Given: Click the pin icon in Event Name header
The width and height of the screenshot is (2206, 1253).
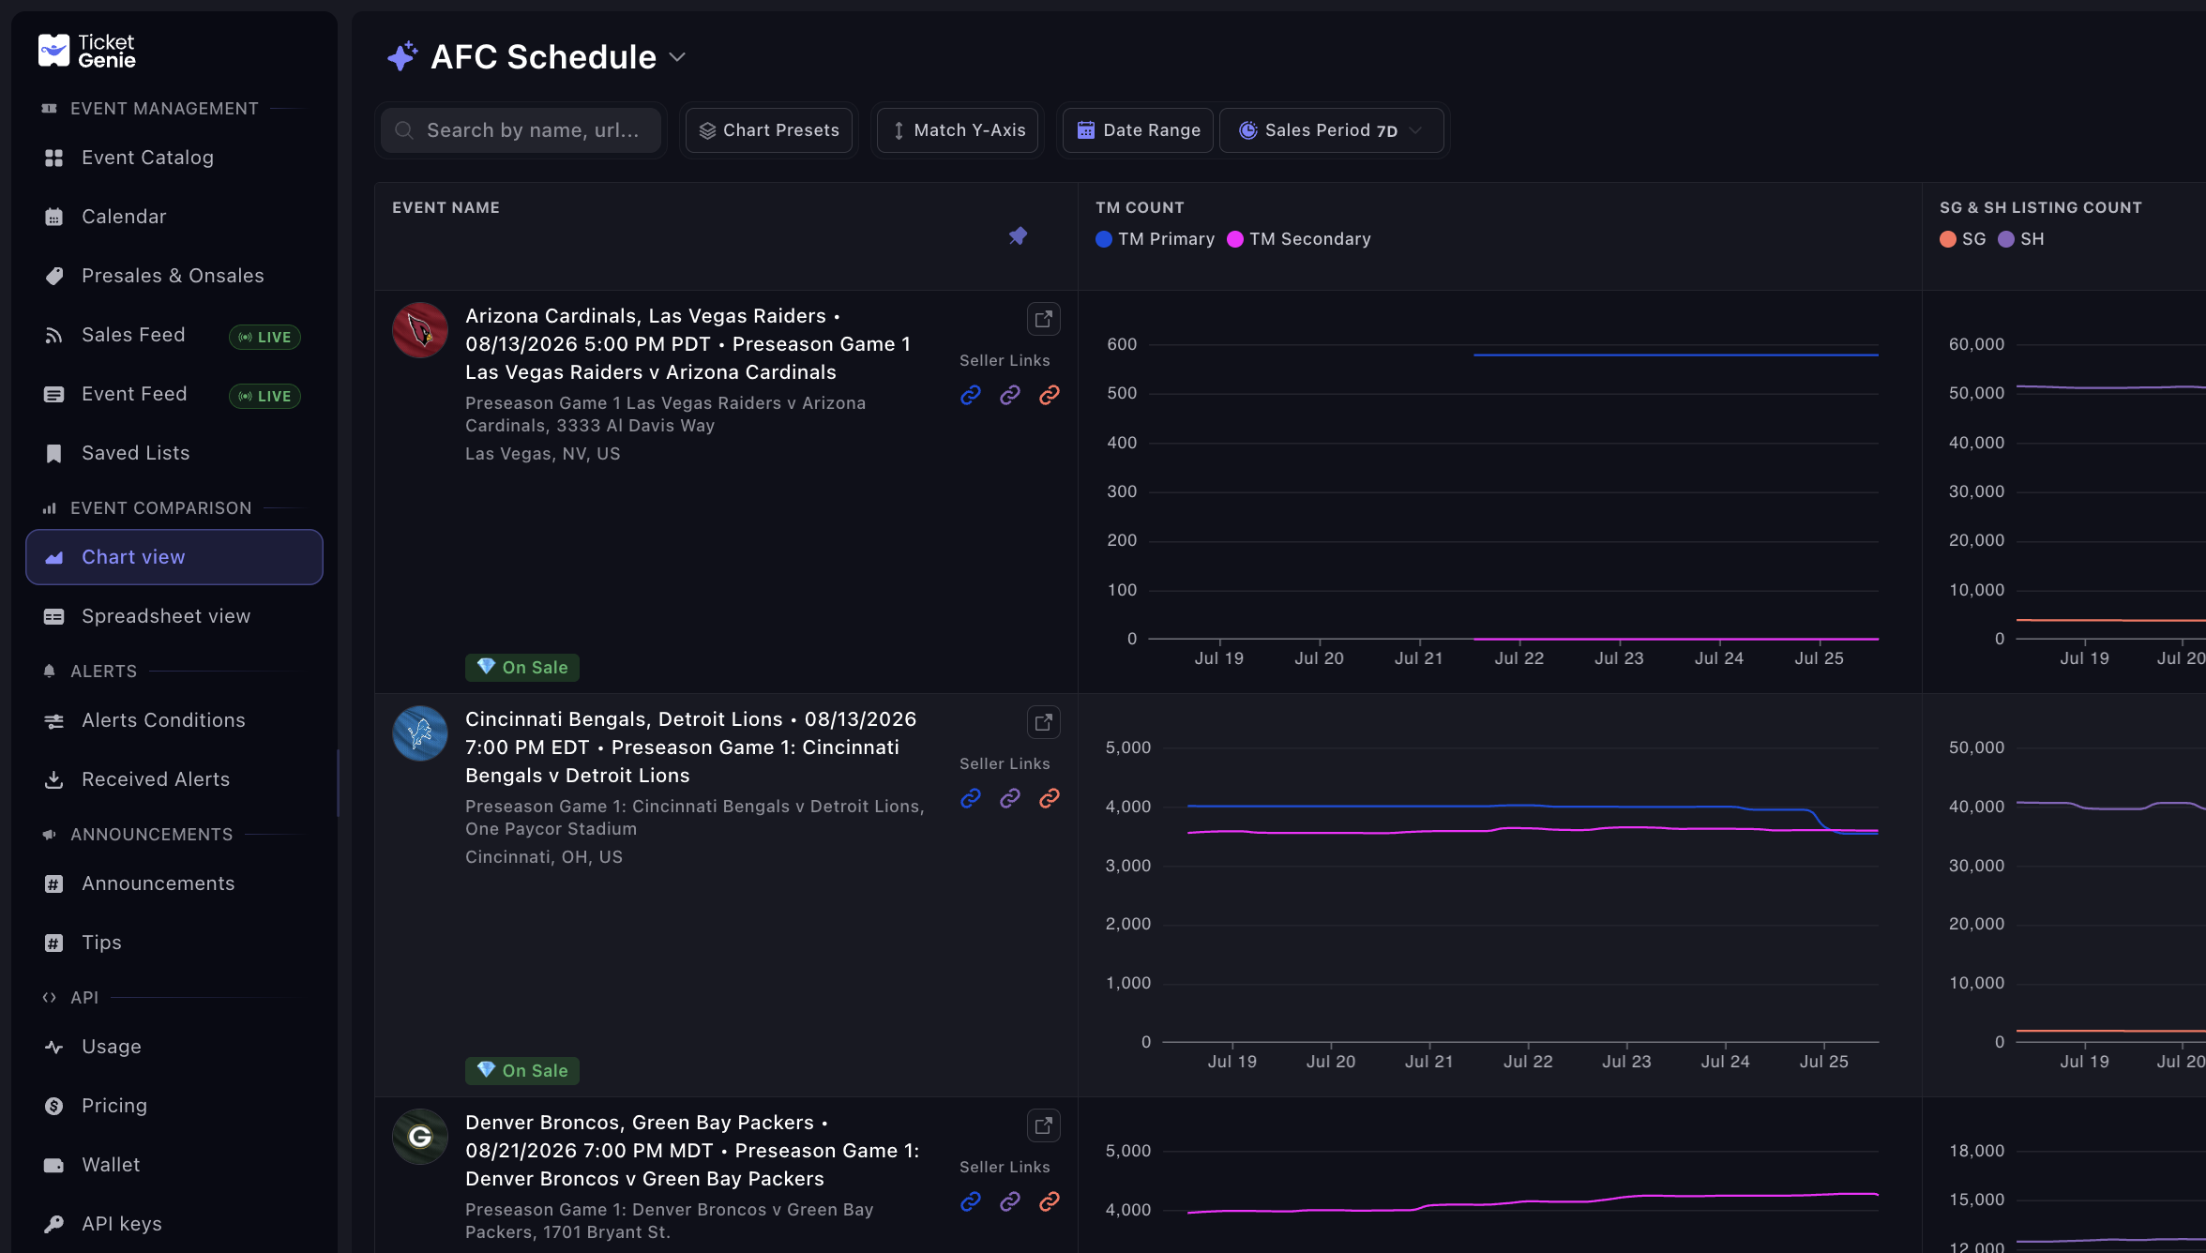Looking at the screenshot, I should (x=1018, y=236).
